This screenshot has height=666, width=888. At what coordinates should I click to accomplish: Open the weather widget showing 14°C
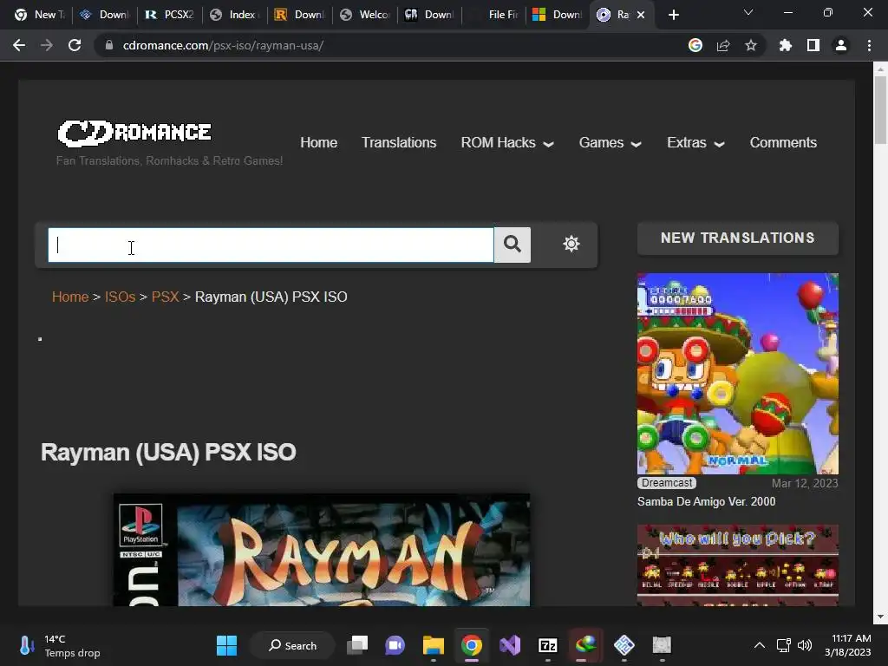click(x=62, y=645)
